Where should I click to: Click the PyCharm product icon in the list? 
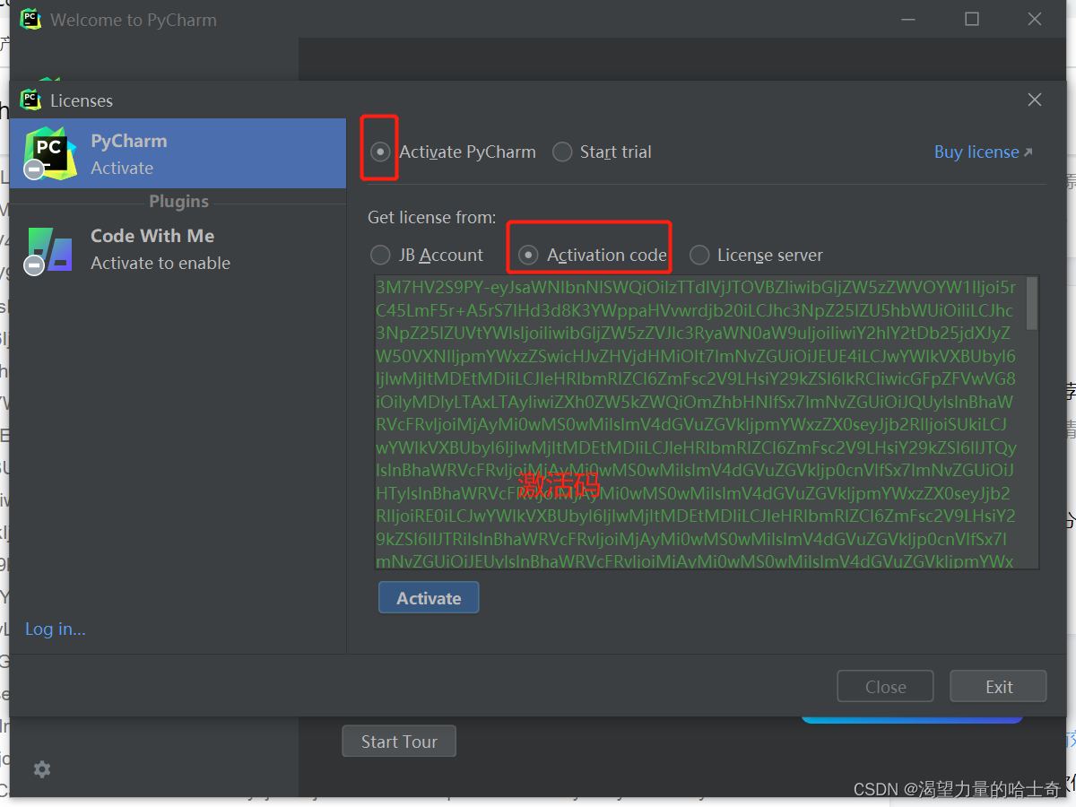[50, 153]
